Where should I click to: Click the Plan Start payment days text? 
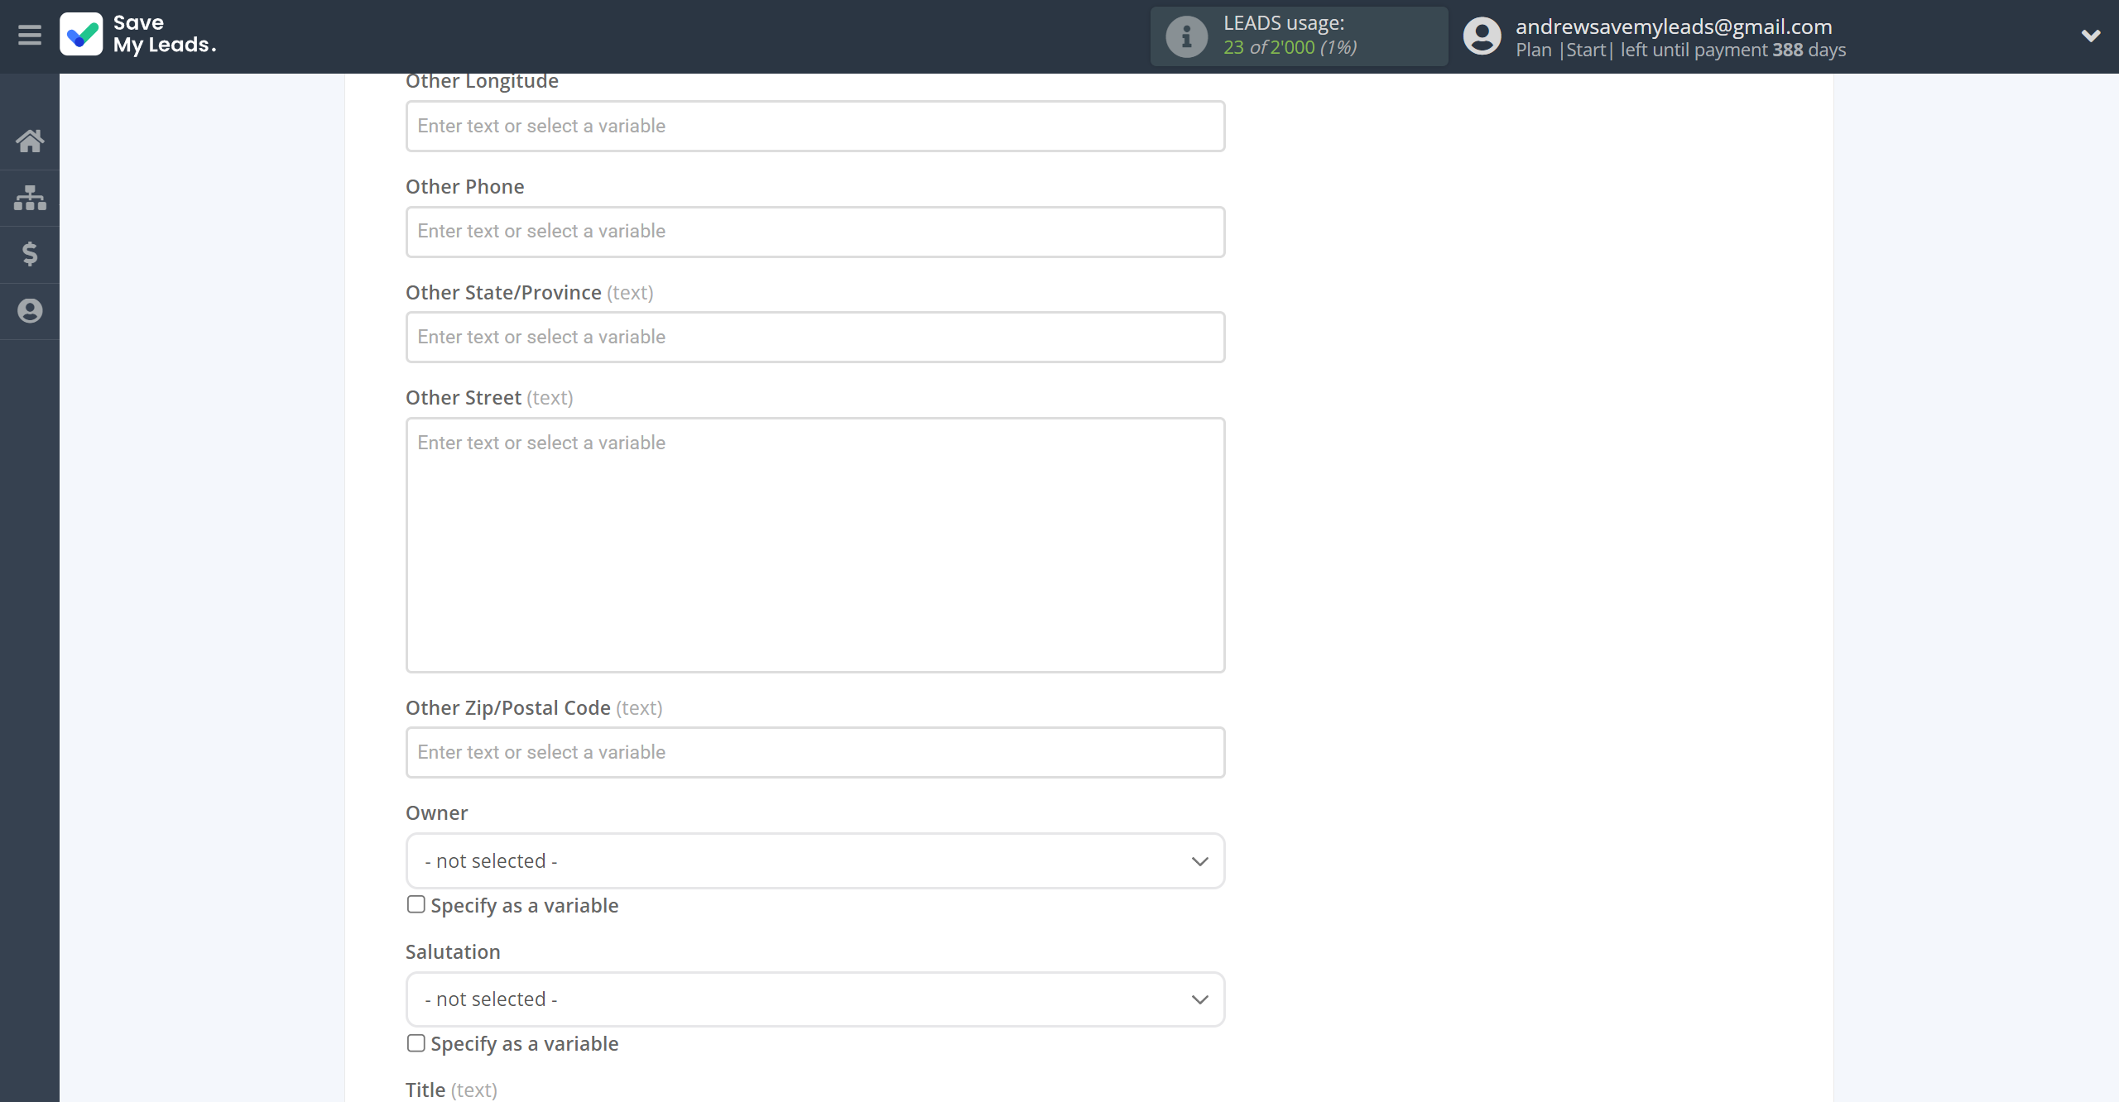[x=1680, y=50]
